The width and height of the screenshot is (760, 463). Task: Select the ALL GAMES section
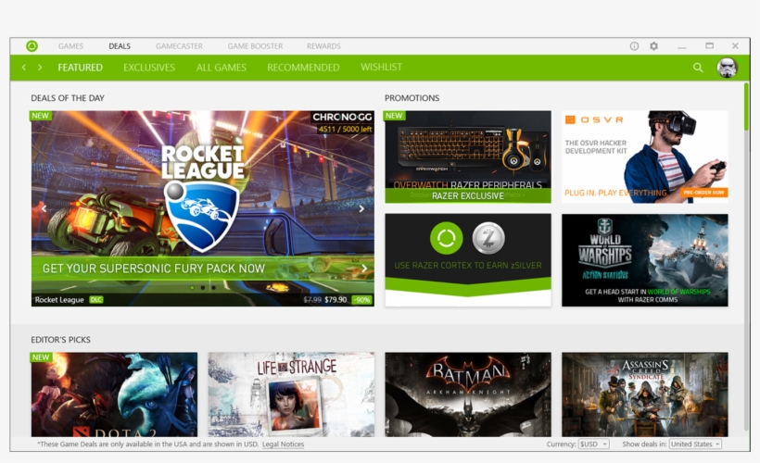pyautogui.click(x=221, y=68)
